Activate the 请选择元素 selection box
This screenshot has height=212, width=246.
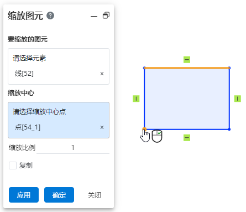(x=59, y=66)
